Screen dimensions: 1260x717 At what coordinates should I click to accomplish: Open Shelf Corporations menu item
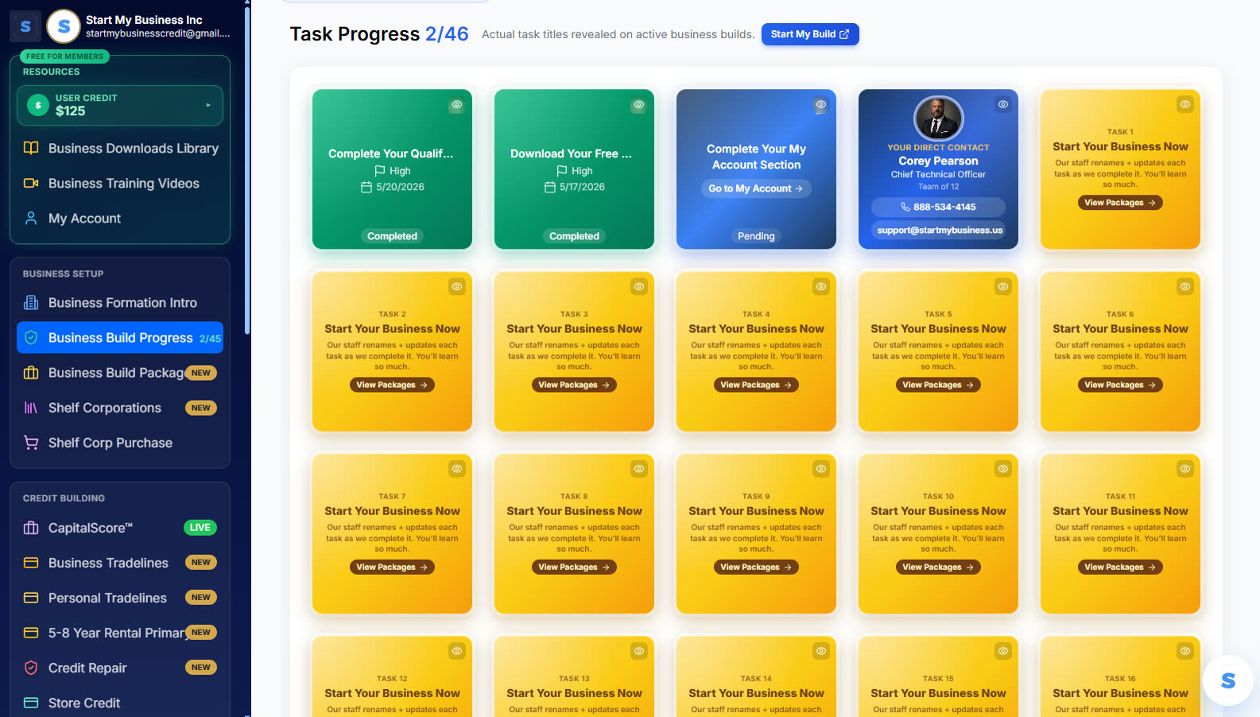click(x=120, y=408)
